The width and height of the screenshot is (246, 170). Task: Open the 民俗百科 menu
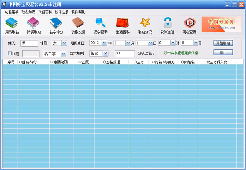(45, 12)
